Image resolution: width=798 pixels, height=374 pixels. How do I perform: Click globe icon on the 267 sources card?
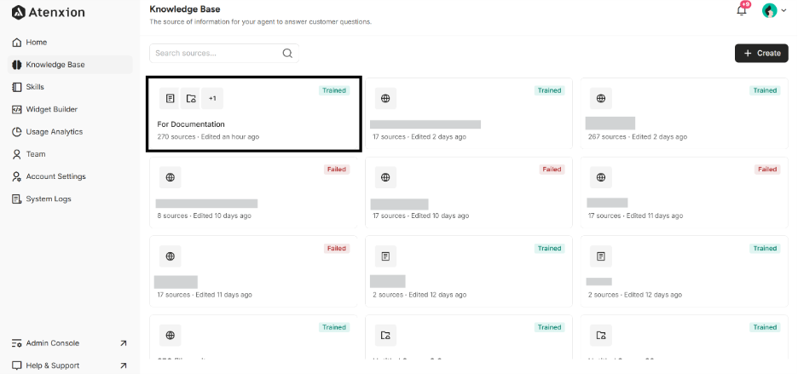[601, 99]
